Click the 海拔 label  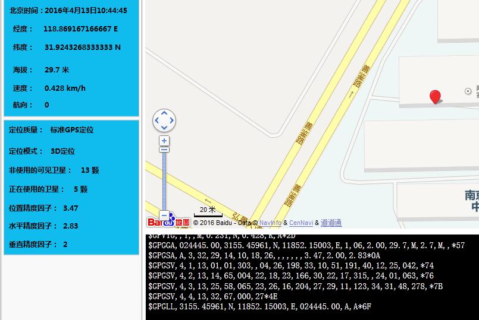(x=23, y=70)
